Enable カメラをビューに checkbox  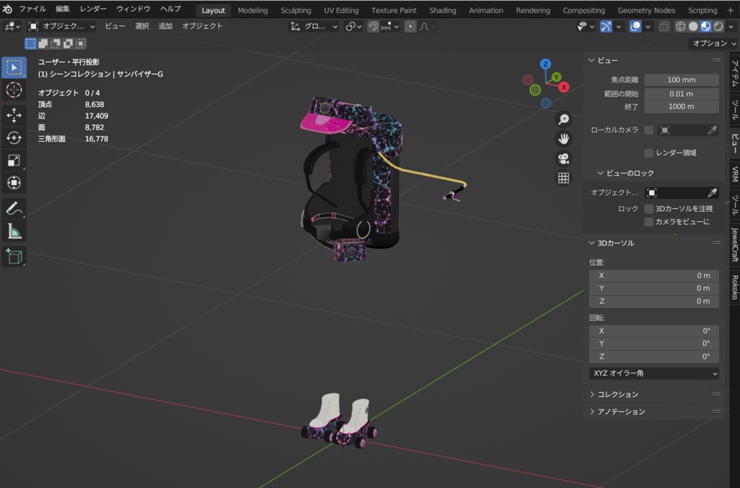pyautogui.click(x=649, y=222)
